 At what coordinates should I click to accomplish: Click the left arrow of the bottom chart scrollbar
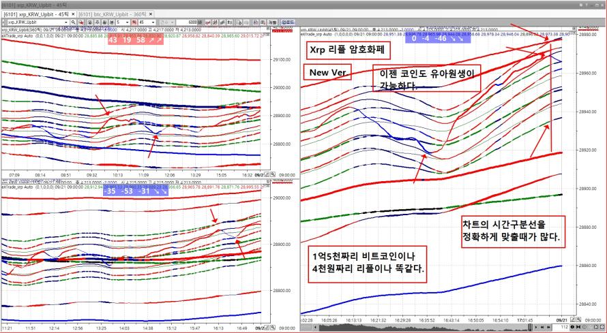pyautogui.click(x=315, y=328)
